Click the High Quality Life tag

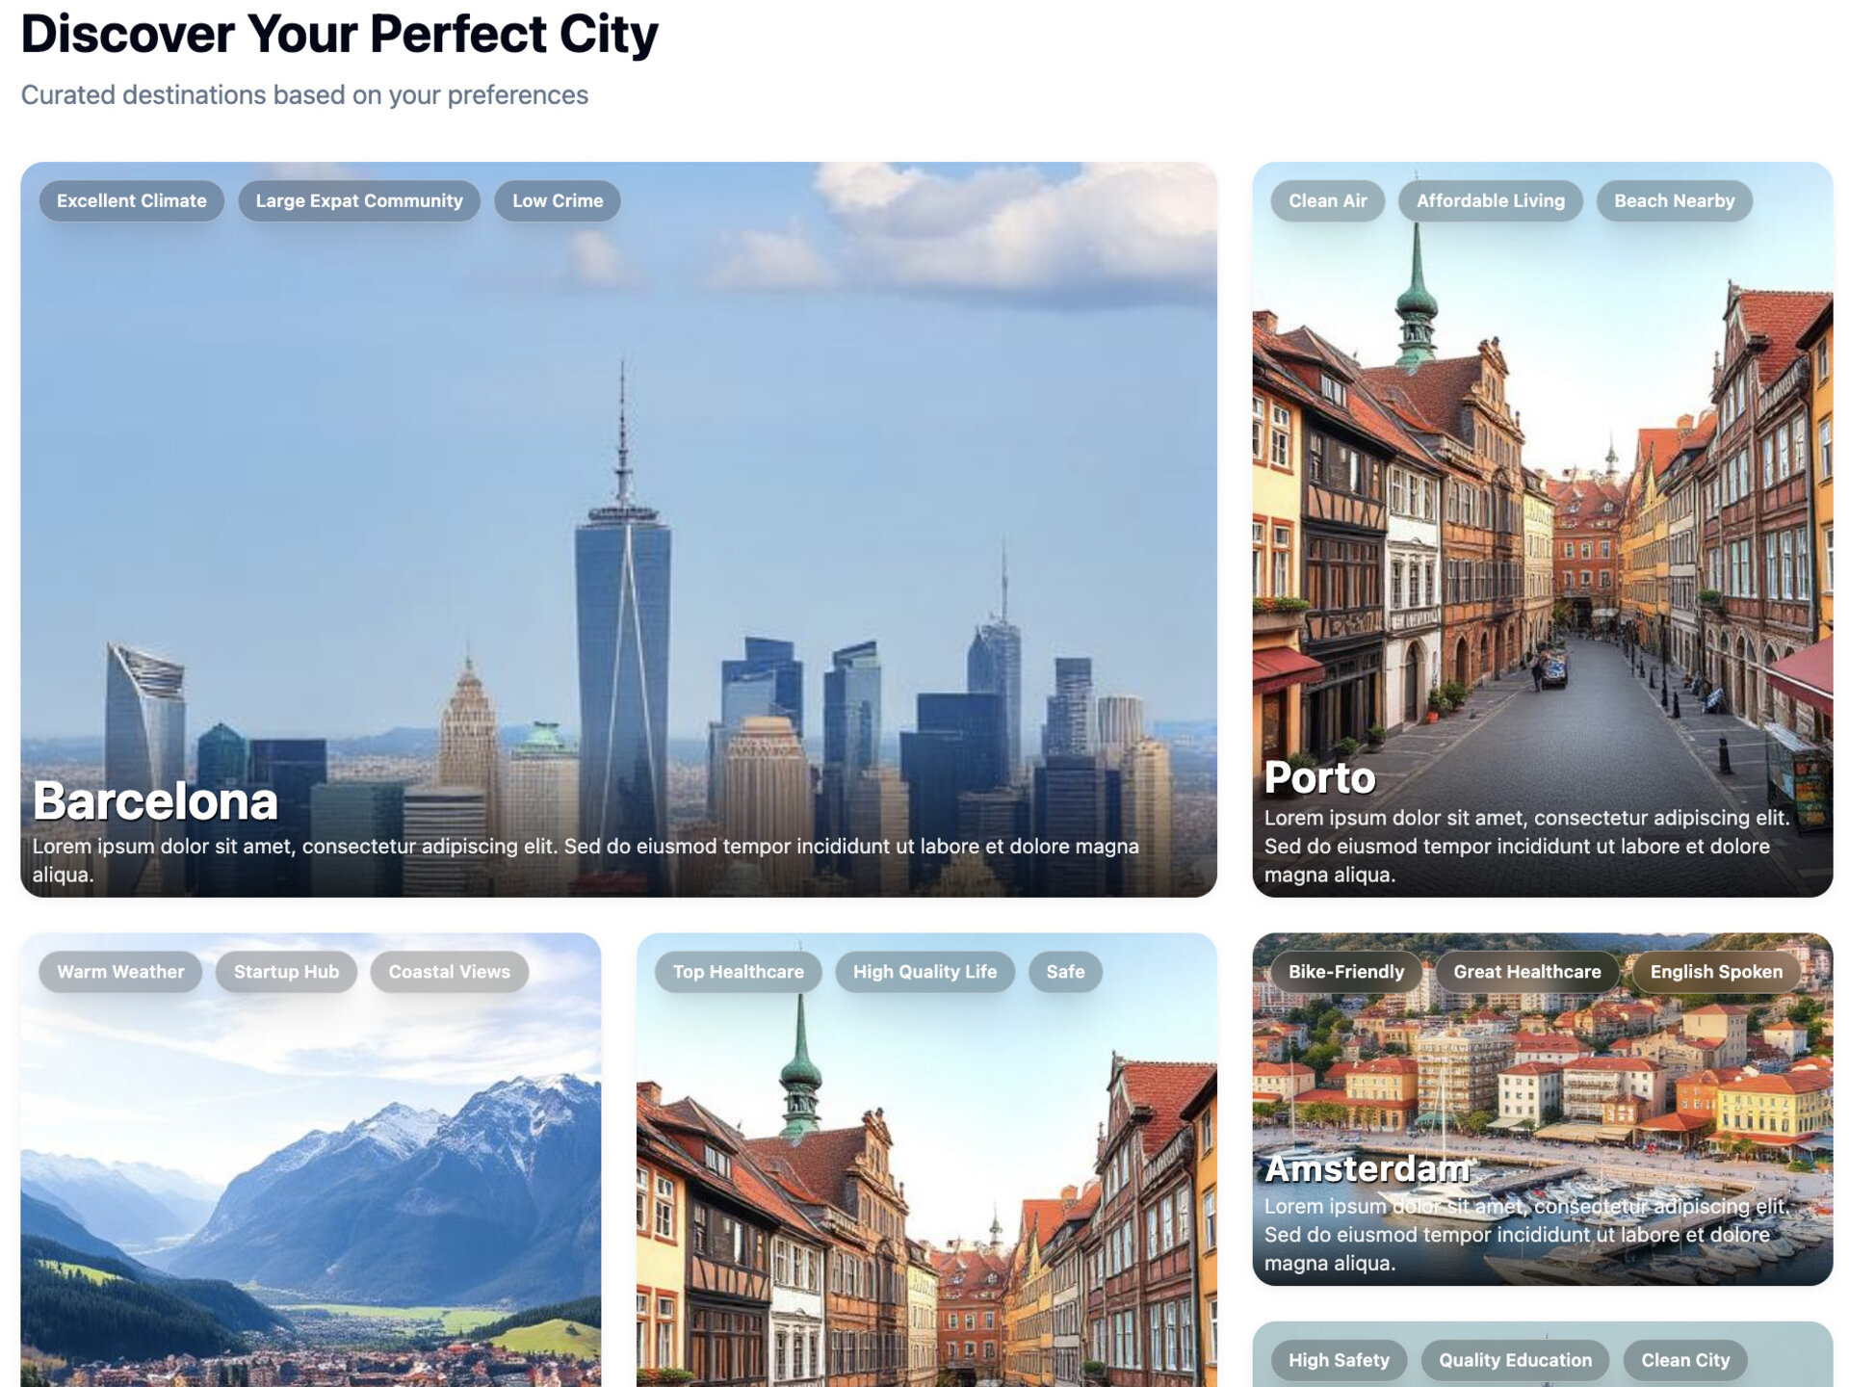[x=924, y=972]
